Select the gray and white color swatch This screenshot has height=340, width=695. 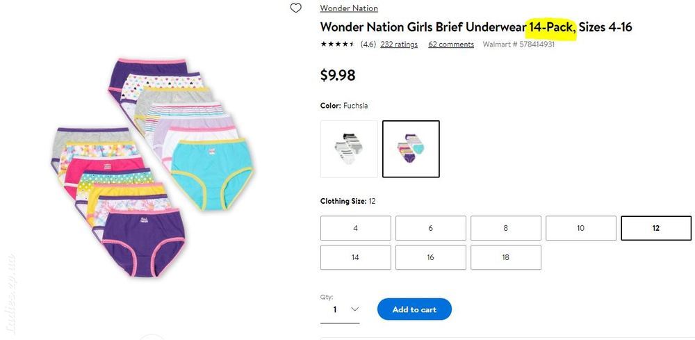[x=350, y=149]
